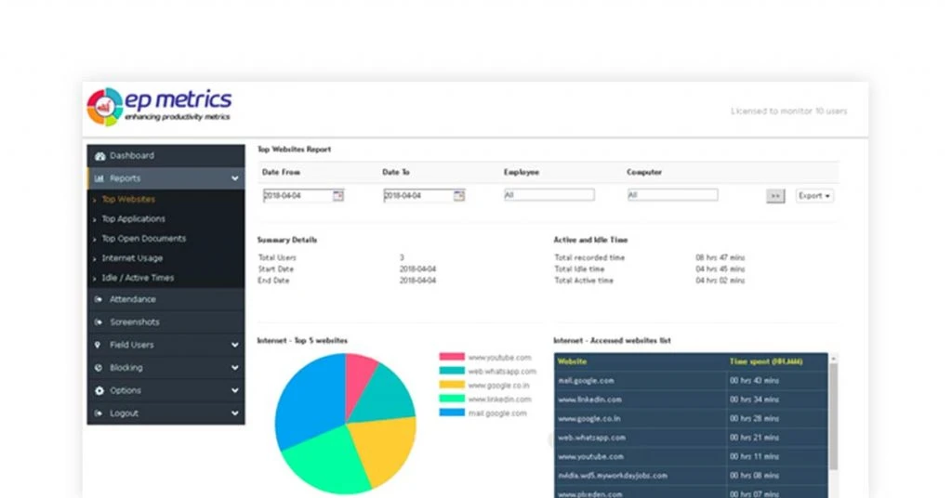
Task: Click the green www.linkedin.com legend swatch
Action: [452, 399]
